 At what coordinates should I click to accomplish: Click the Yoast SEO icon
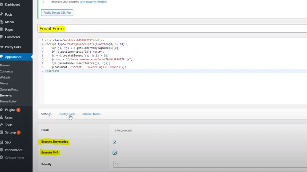pyautogui.click(x=1, y=142)
